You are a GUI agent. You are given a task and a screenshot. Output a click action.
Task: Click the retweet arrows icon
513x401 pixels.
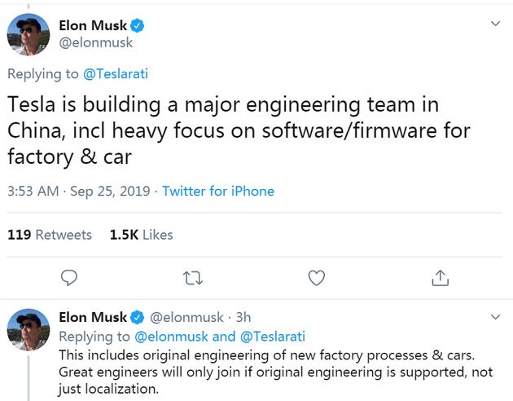(x=193, y=278)
